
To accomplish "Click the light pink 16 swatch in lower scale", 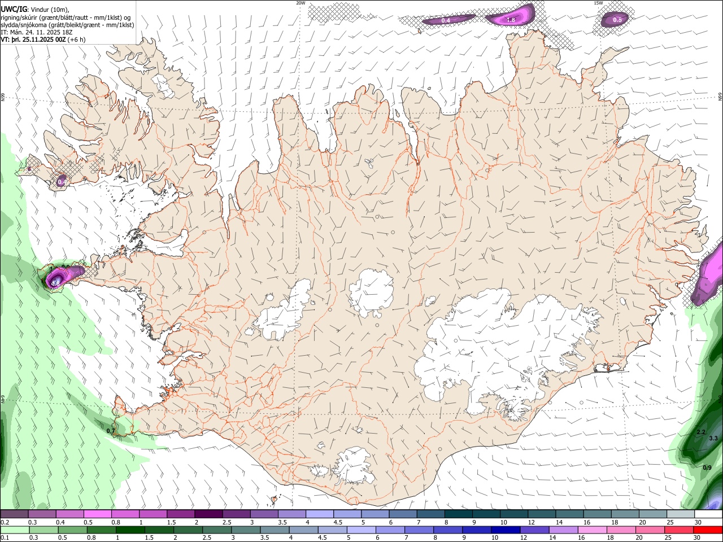I will tap(593, 530).
